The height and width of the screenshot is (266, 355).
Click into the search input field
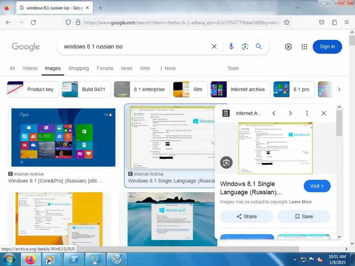[x=136, y=47]
